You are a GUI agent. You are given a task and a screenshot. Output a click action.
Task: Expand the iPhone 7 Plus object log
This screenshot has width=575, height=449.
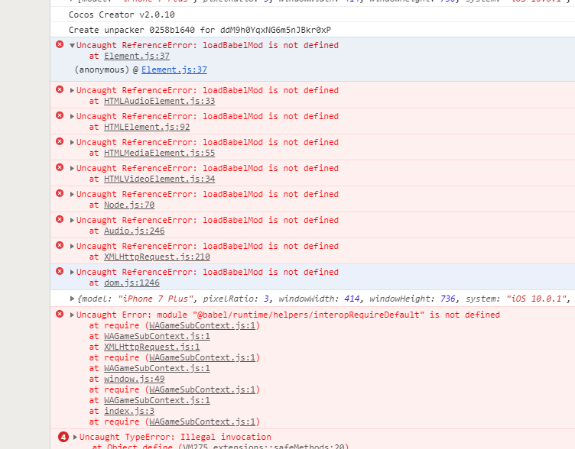coord(72,299)
